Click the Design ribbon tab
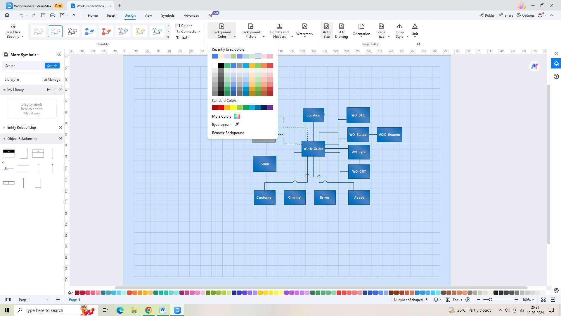Image resolution: width=561 pixels, height=316 pixels. [x=130, y=16]
